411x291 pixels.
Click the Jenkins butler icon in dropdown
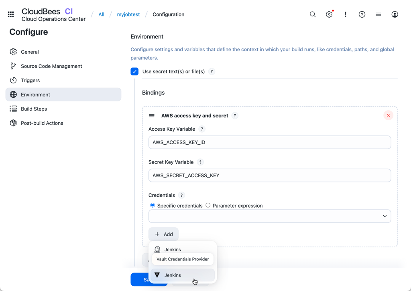point(157,249)
